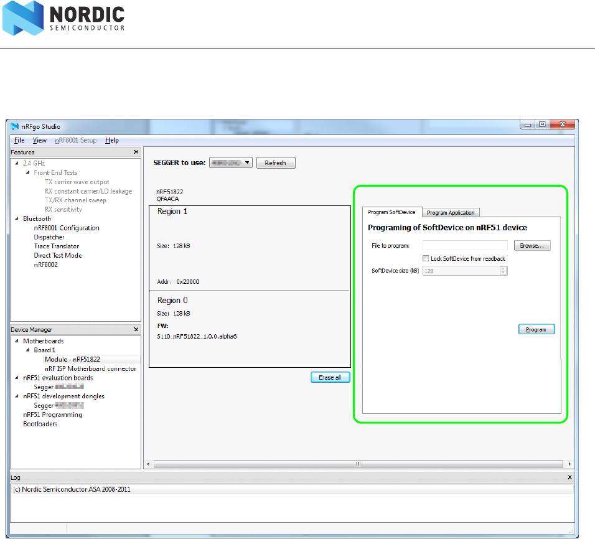The height and width of the screenshot is (539, 595).
Task: Click the Browse... button
Action: (x=532, y=246)
